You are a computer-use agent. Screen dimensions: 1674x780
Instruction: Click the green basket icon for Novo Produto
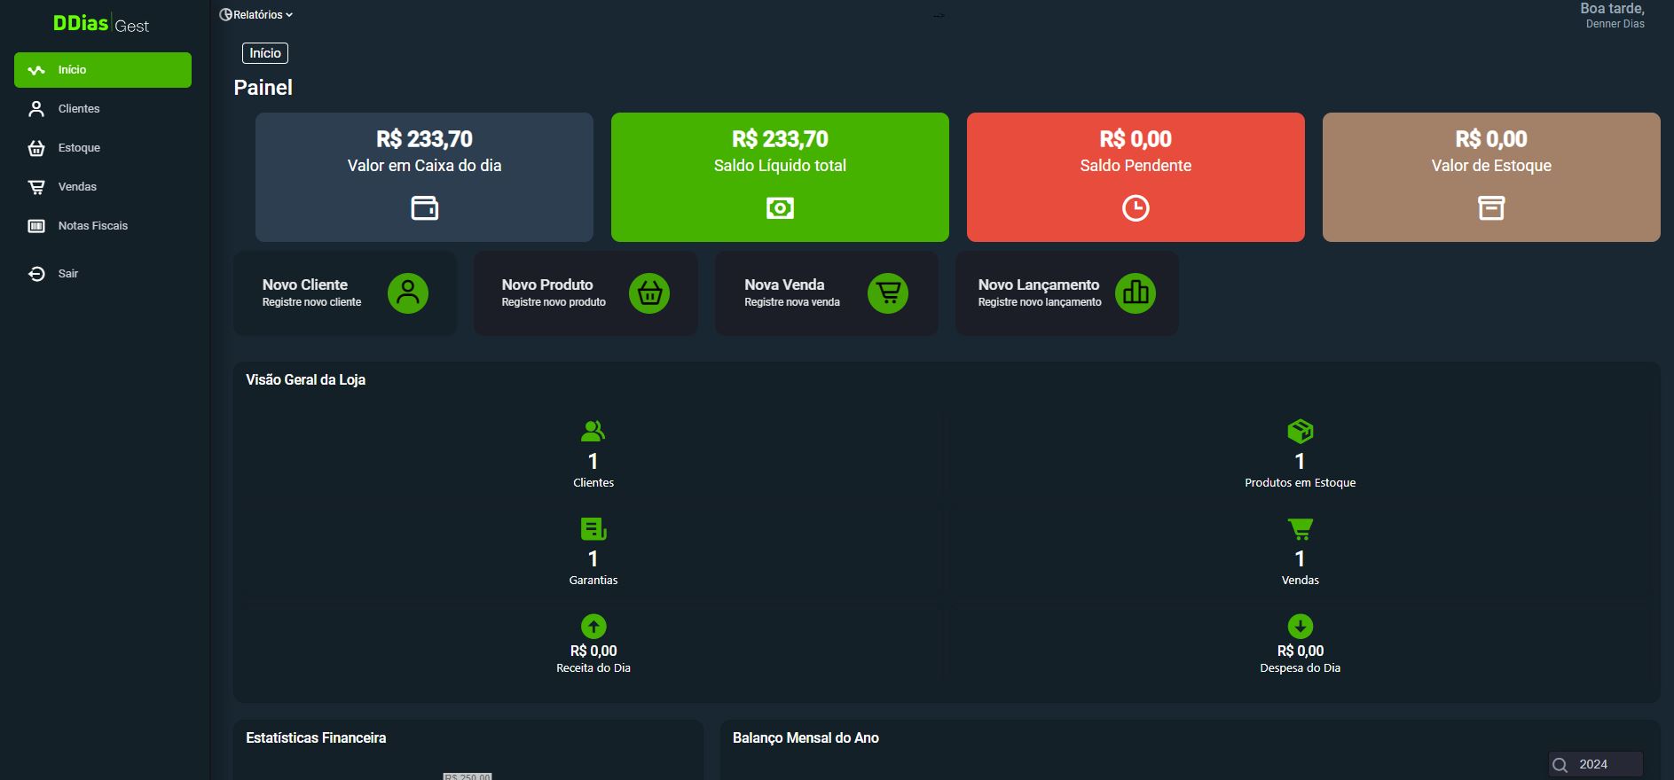tap(649, 292)
